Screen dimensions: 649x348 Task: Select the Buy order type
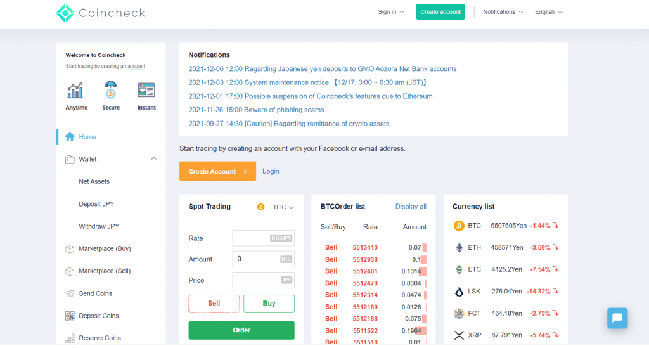(269, 303)
